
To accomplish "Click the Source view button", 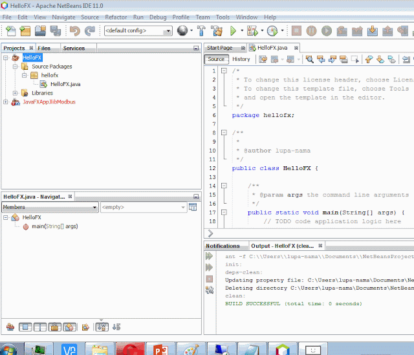I will pos(216,59).
